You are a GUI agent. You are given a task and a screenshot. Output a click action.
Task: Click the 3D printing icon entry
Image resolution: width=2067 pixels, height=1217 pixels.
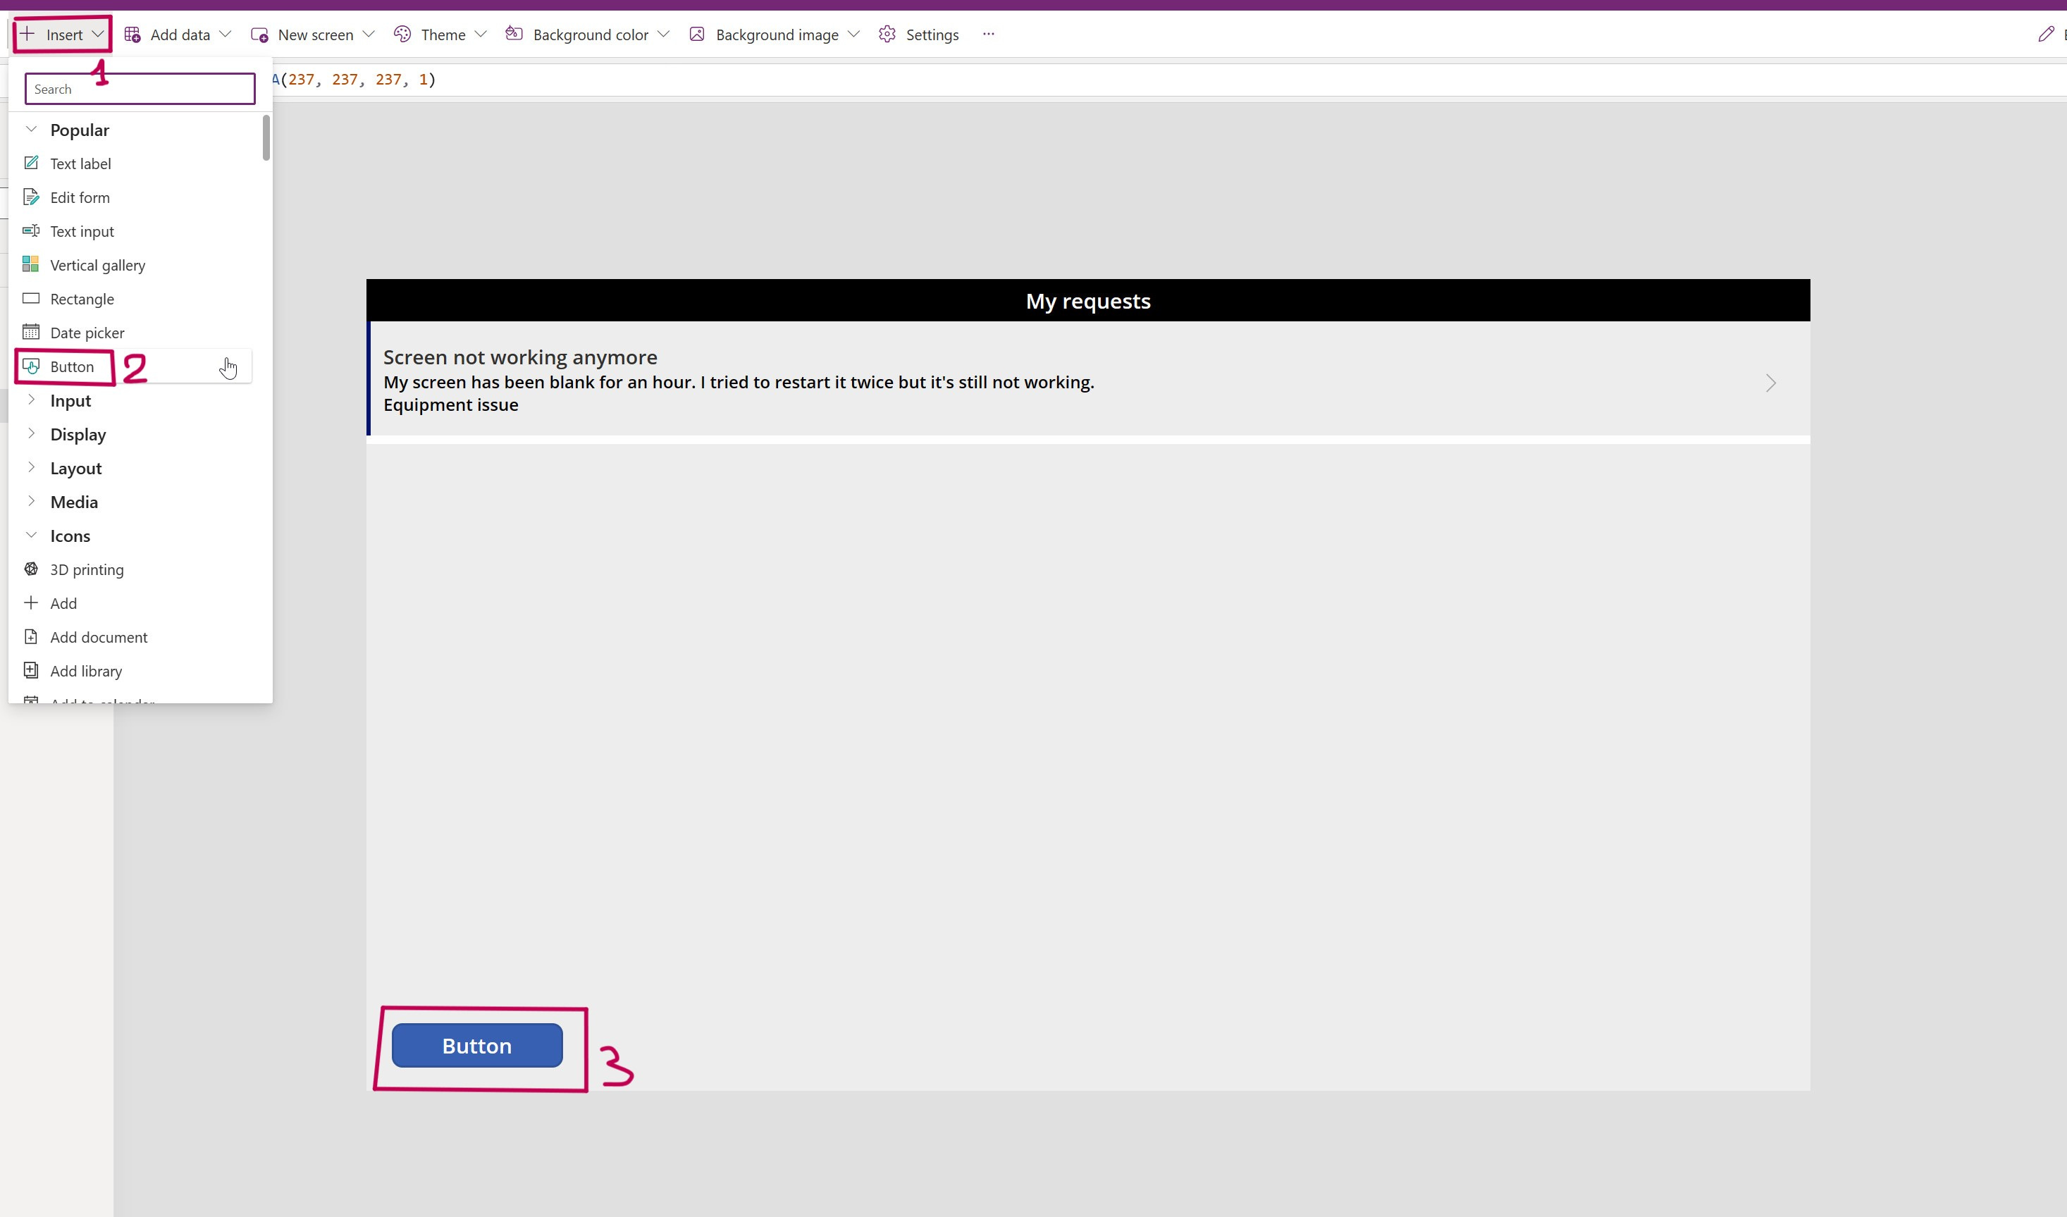[86, 569]
